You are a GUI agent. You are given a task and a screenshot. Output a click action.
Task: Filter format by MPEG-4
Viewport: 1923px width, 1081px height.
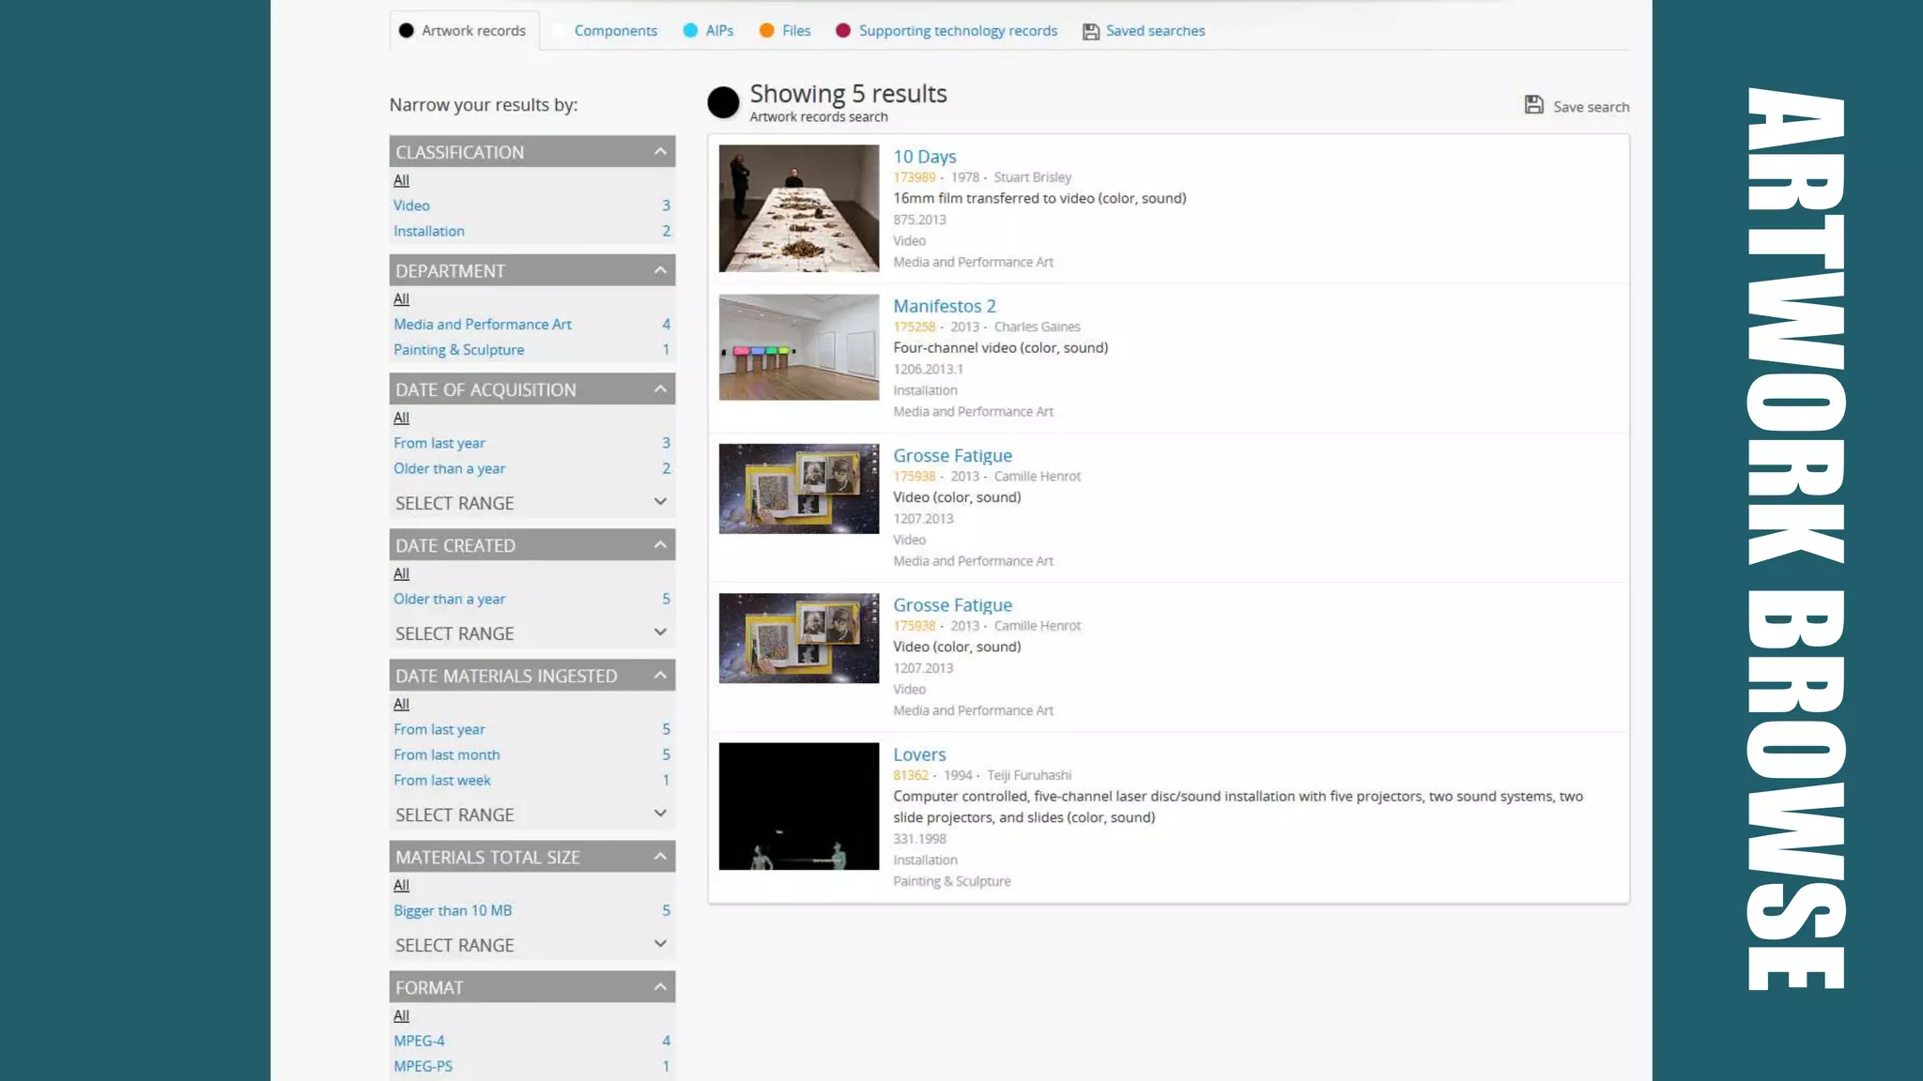tap(419, 1041)
